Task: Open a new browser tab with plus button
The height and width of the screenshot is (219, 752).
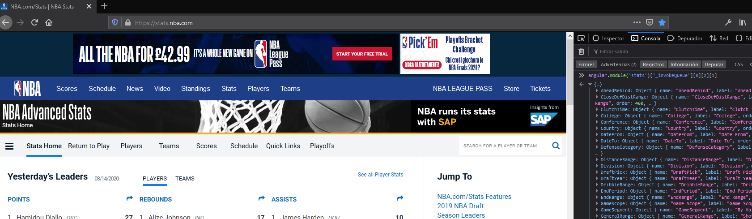Action: click(x=104, y=6)
